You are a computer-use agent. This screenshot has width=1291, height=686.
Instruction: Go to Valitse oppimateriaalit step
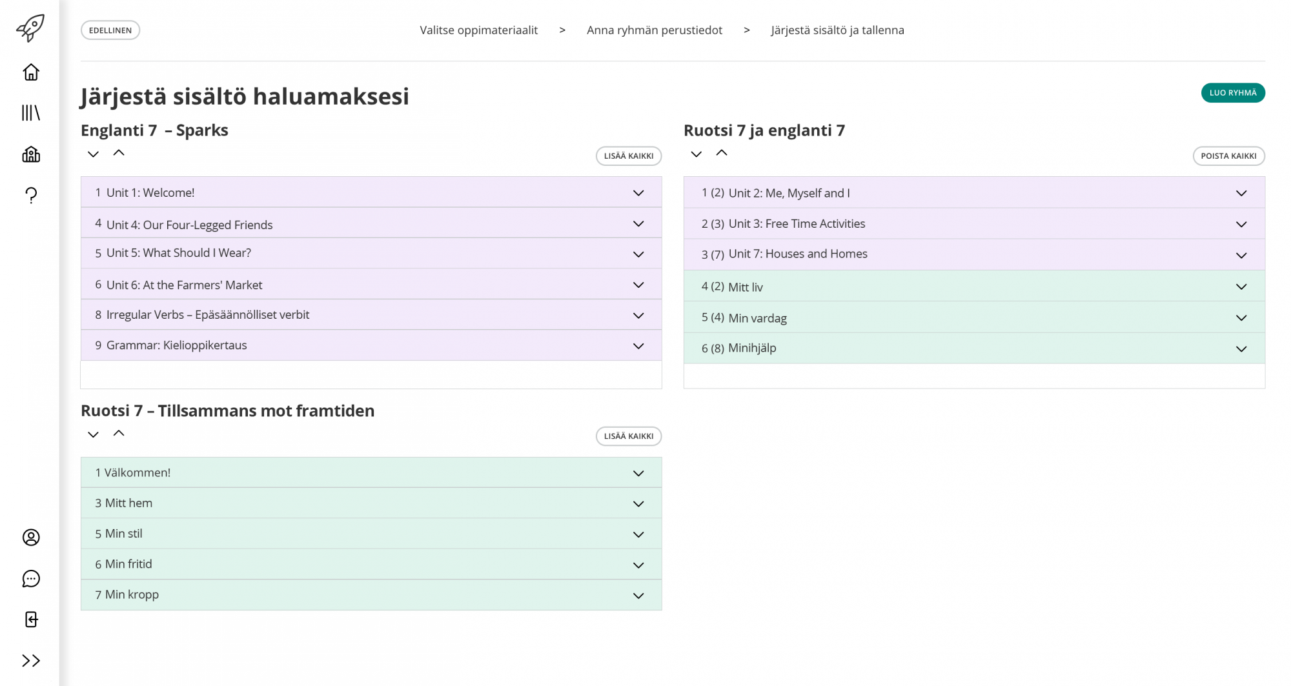[x=478, y=30]
